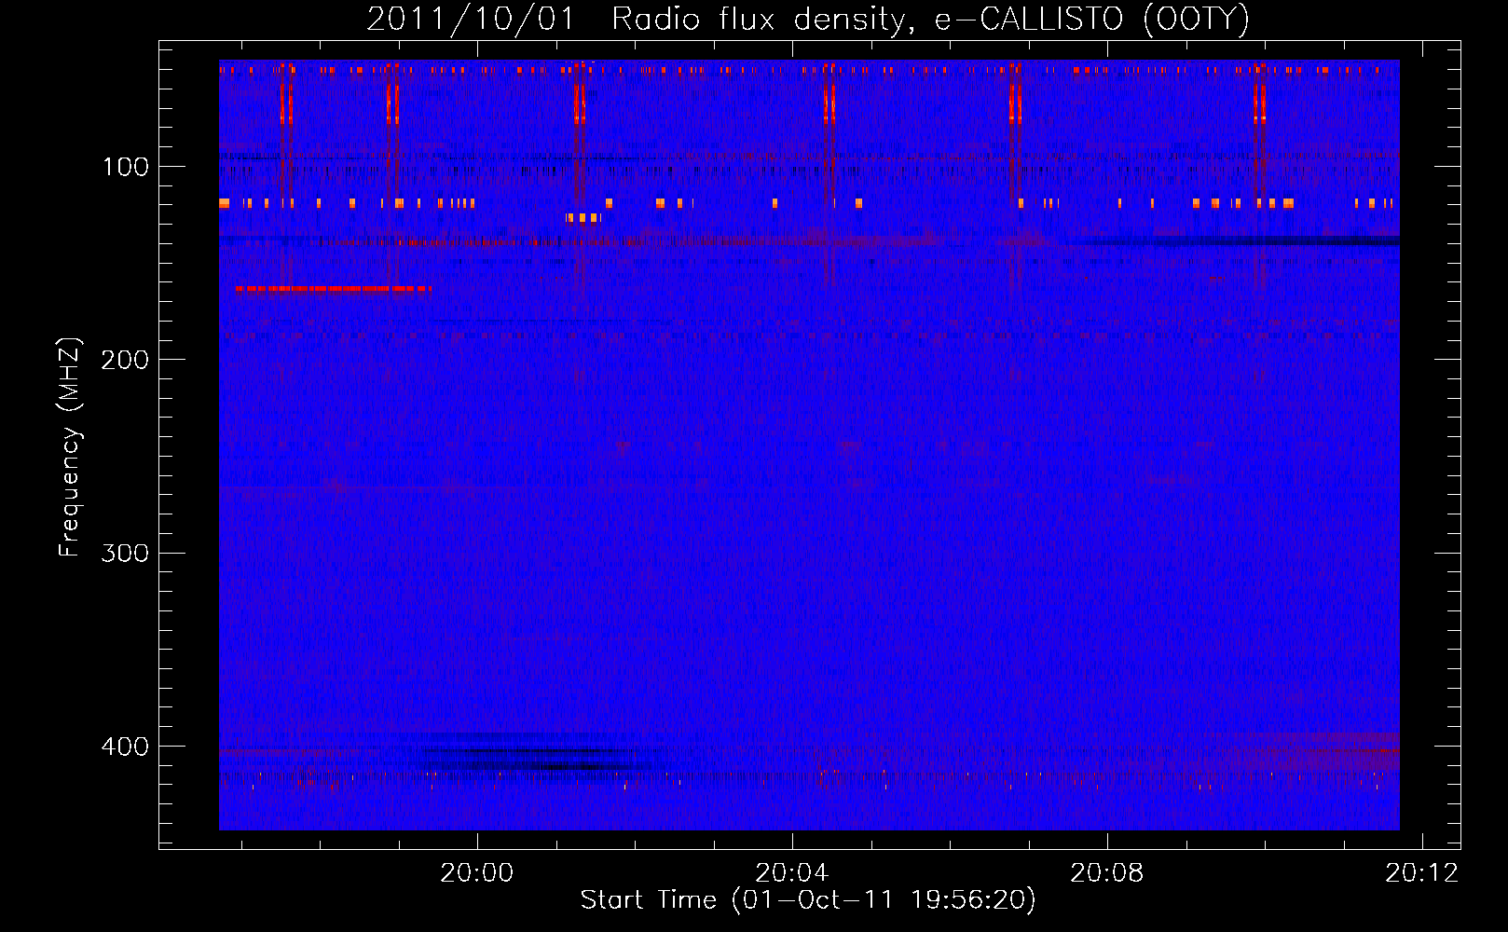Click the '100' frequency tick label
The height and width of the screenshot is (932, 1508).
pos(126,167)
